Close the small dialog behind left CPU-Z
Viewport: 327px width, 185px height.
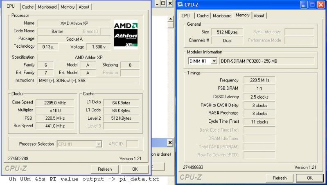point(170,143)
